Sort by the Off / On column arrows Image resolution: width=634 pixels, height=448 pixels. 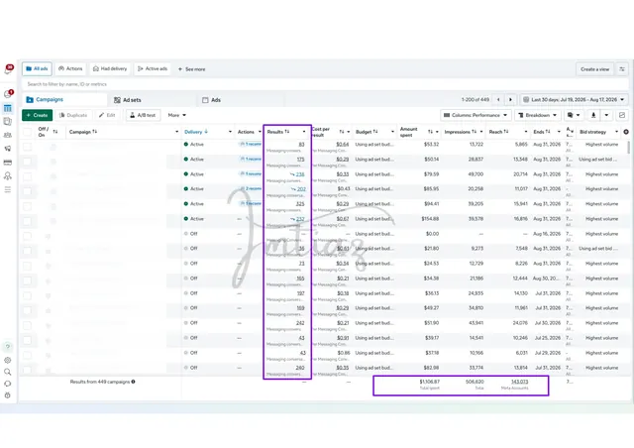[55, 132]
